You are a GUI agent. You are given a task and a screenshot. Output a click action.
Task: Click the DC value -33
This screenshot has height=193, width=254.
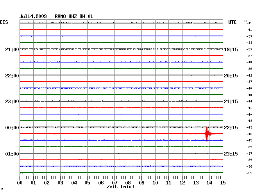click(x=249, y=43)
